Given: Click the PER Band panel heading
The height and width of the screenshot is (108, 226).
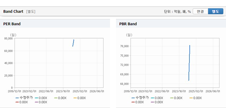Looking at the screenshot, I should point(12,24).
